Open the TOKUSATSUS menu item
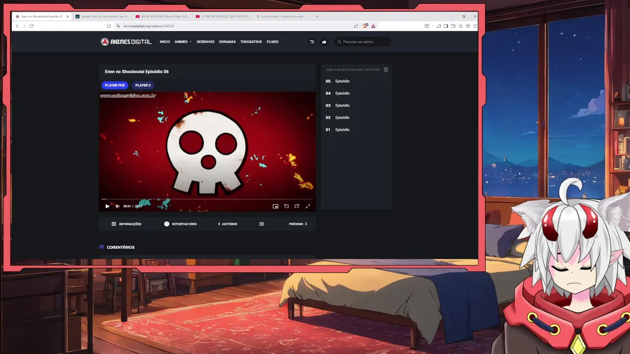The height and width of the screenshot is (354, 630). (251, 42)
